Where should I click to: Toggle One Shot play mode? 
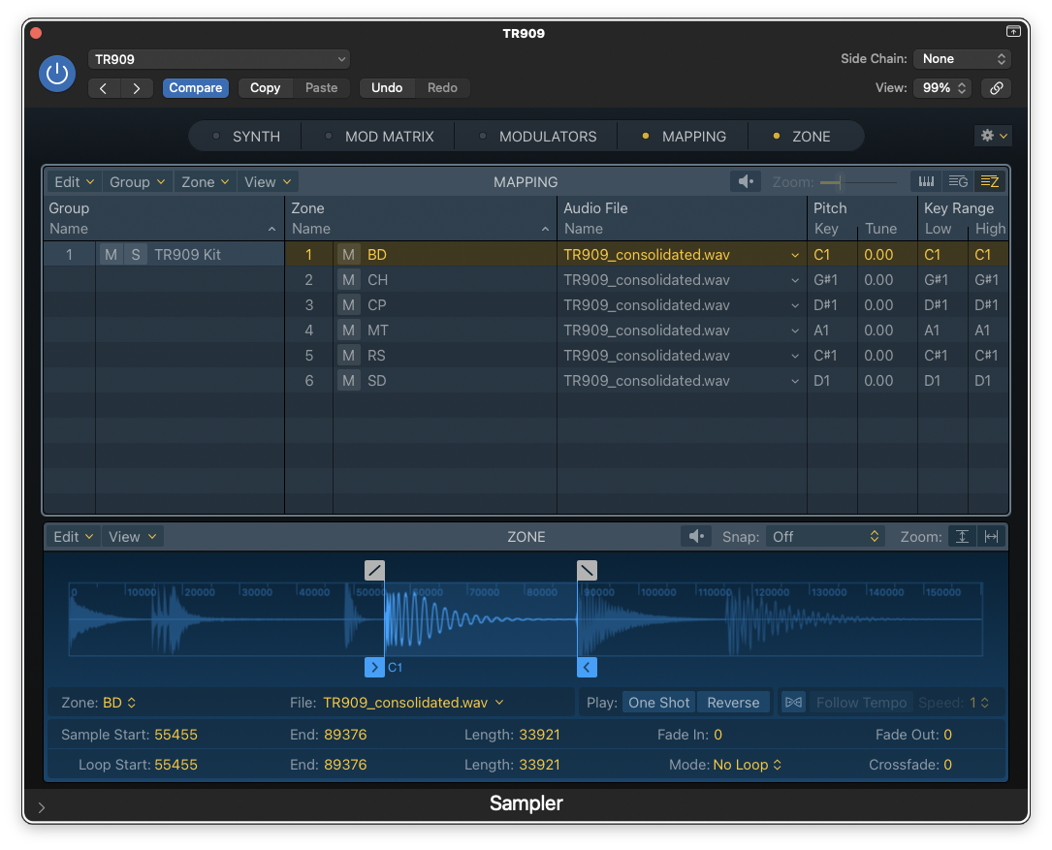659,703
